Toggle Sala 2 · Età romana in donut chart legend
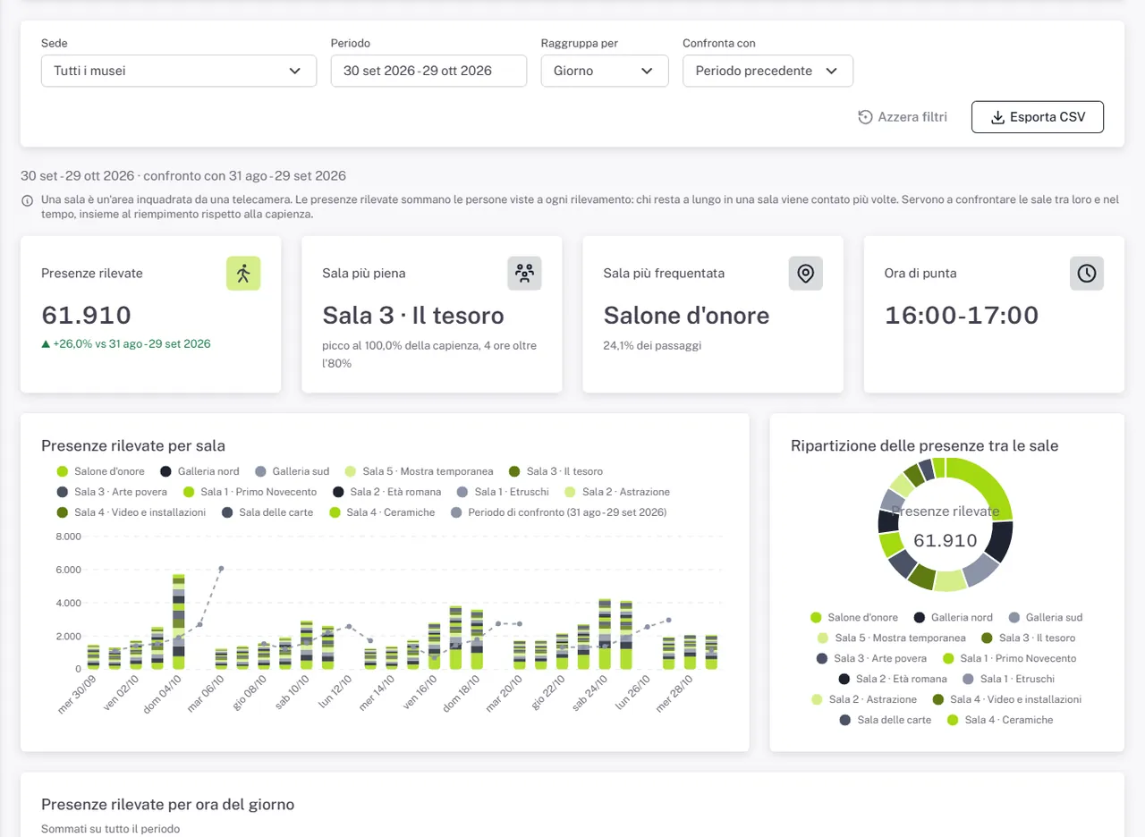Image resolution: width=1145 pixels, height=837 pixels. tap(893, 679)
